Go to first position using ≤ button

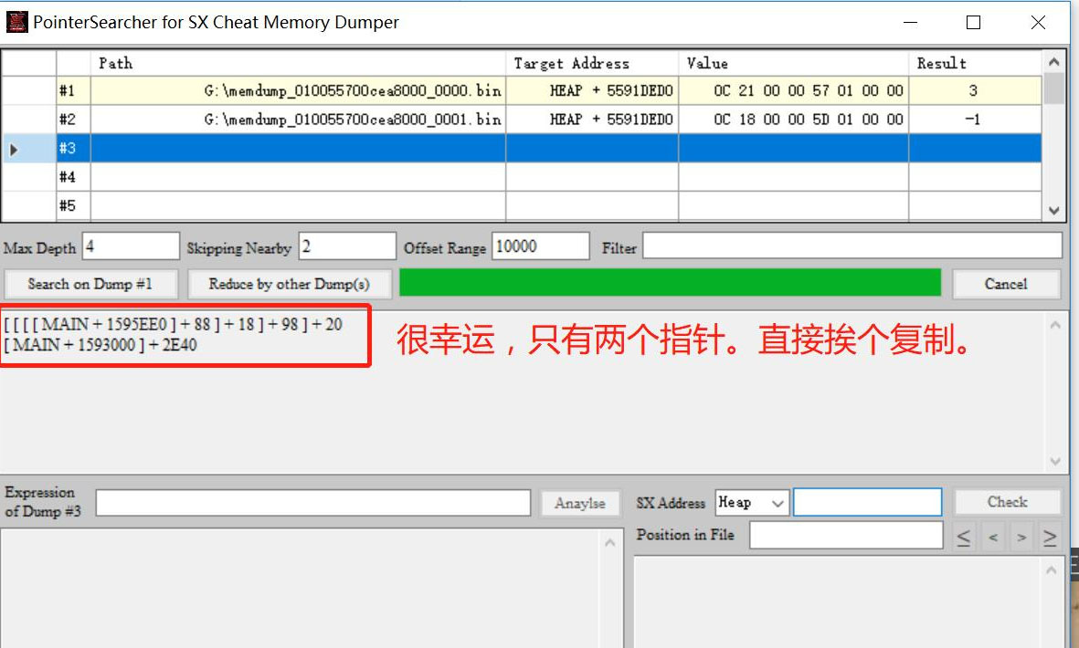tap(964, 538)
